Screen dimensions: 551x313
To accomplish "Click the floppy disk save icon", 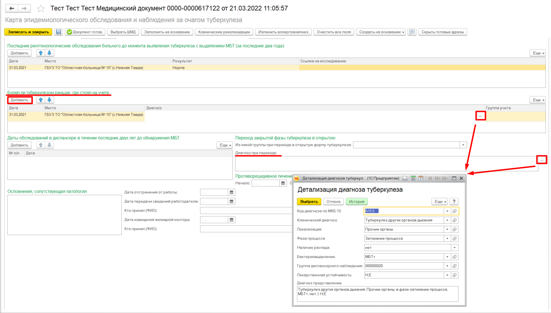I will click(59, 32).
